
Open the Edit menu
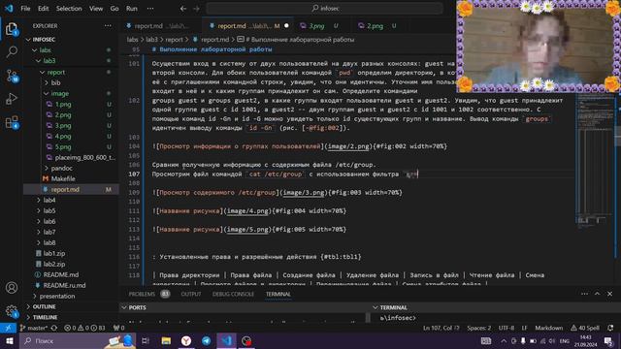point(43,9)
